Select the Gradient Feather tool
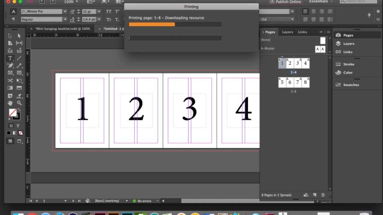Image resolution: width=383 pixels, height=215 pixels. (19, 88)
